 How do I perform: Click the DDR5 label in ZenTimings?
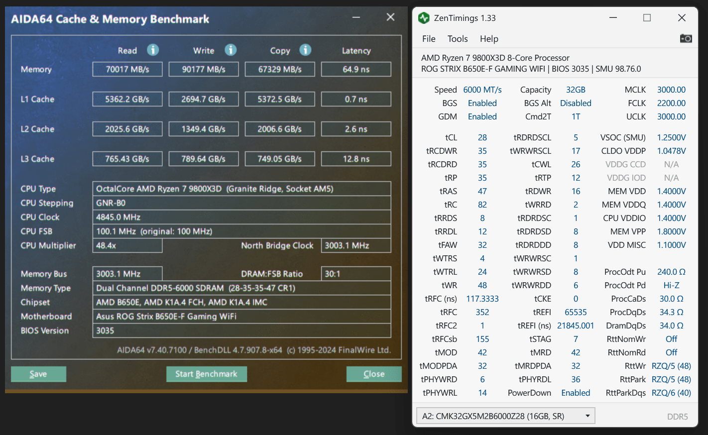[677, 417]
